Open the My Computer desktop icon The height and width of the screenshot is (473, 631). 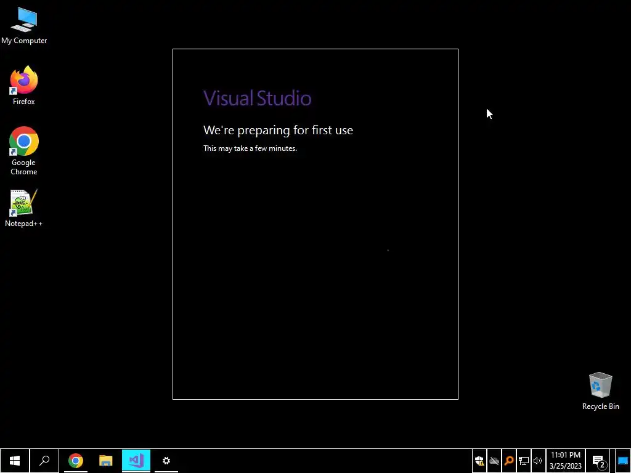click(24, 26)
